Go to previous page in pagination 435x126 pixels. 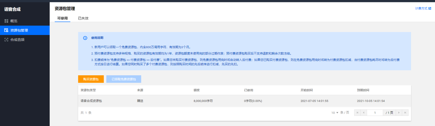(x=364, y=113)
